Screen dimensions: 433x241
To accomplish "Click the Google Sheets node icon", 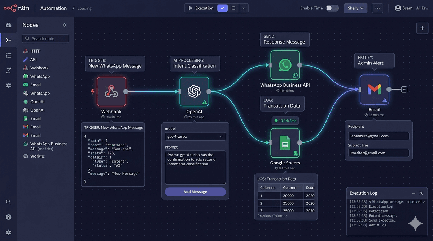I will click(x=285, y=143).
